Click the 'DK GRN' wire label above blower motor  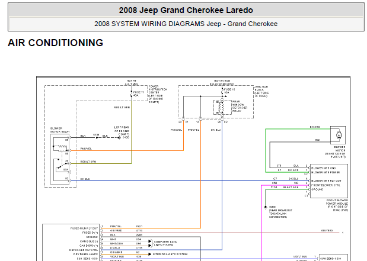(315, 127)
